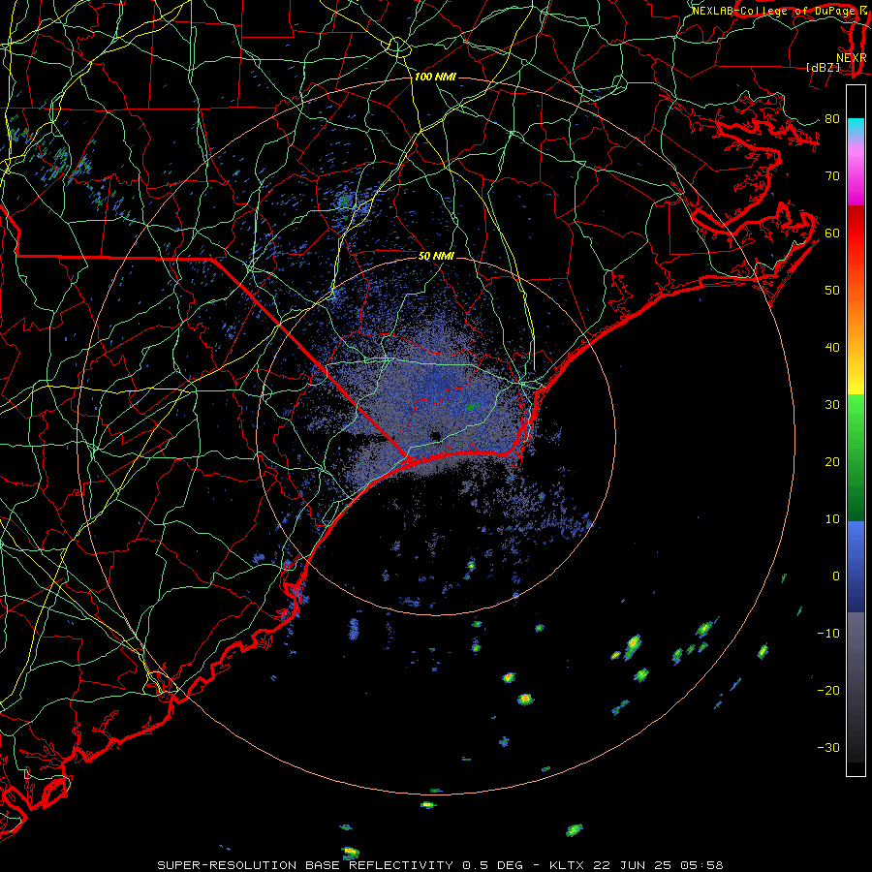Click the green segment of the color bar
This screenshot has height=872, width=872.
click(856, 457)
